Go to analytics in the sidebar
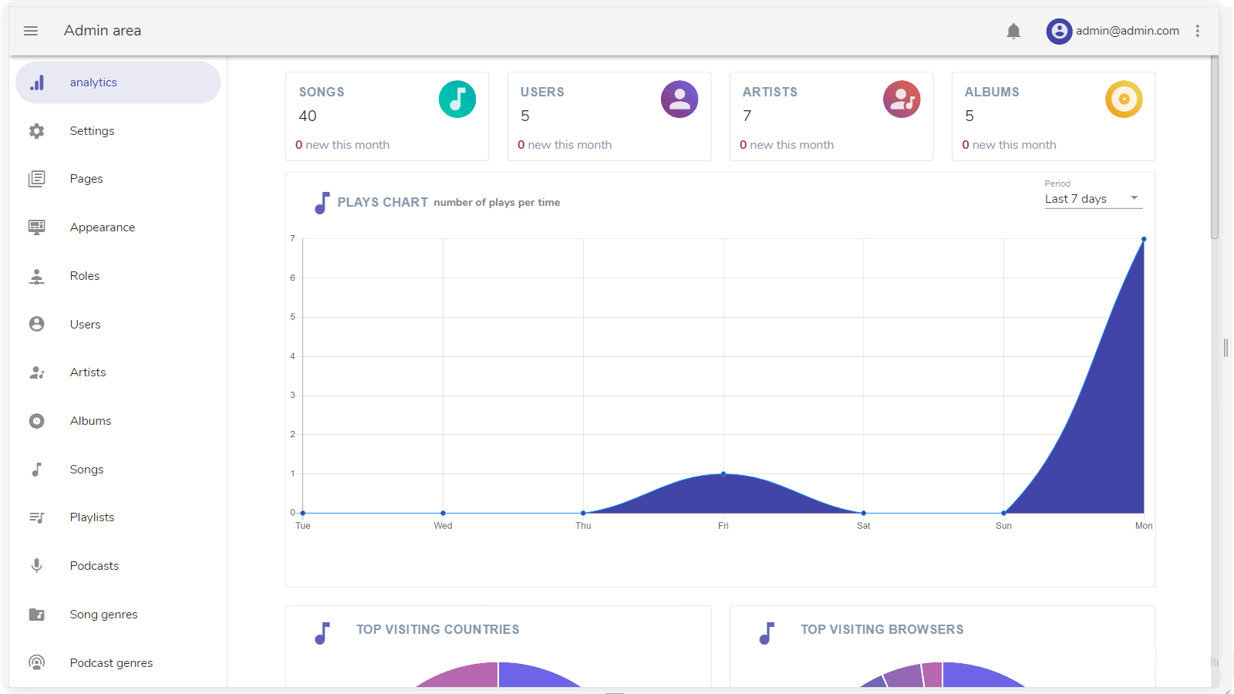 click(118, 83)
